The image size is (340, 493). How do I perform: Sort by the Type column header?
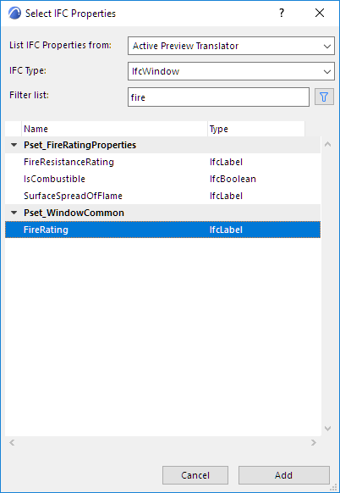(256, 129)
